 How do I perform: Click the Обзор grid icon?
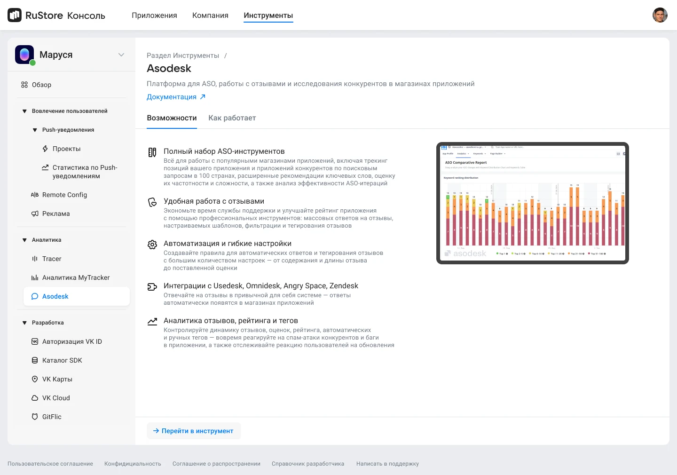pyautogui.click(x=24, y=85)
